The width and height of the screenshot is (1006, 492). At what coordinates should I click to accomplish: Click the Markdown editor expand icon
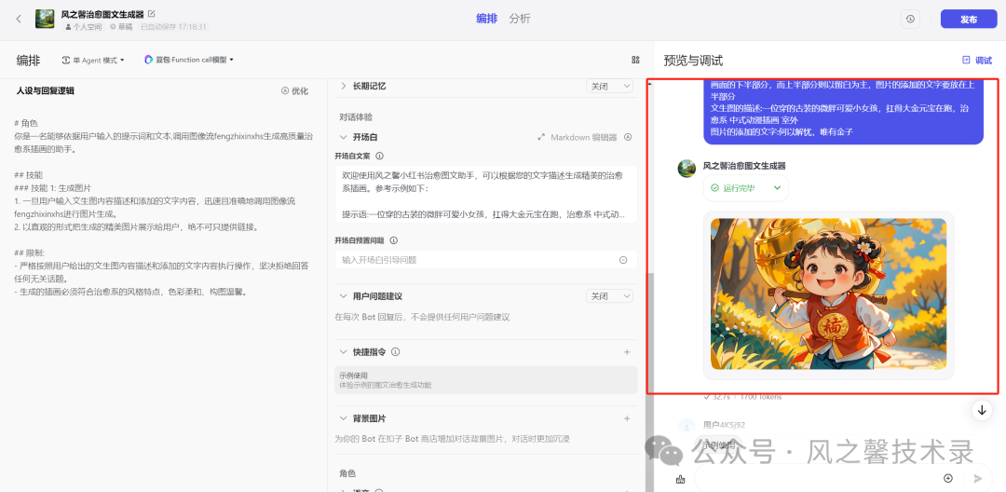540,137
